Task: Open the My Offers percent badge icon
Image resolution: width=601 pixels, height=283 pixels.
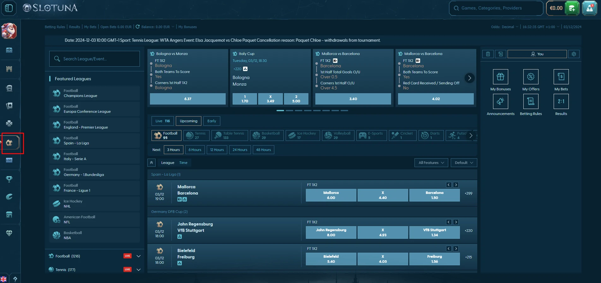Action: pyautogui.click(x=531, y=77)
